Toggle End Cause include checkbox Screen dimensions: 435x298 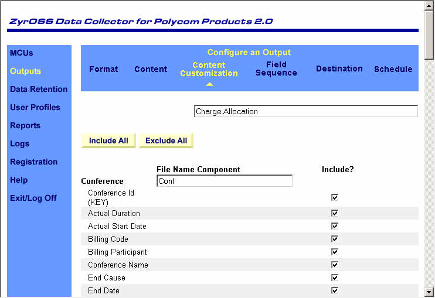(335, 278)
